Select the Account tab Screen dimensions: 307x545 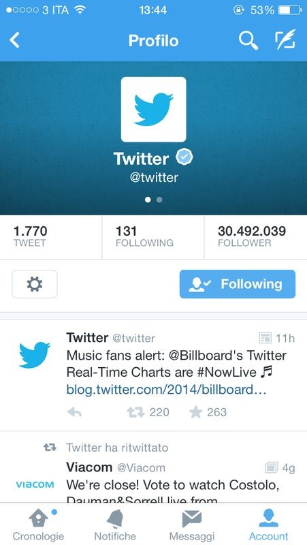pos(268,525)
